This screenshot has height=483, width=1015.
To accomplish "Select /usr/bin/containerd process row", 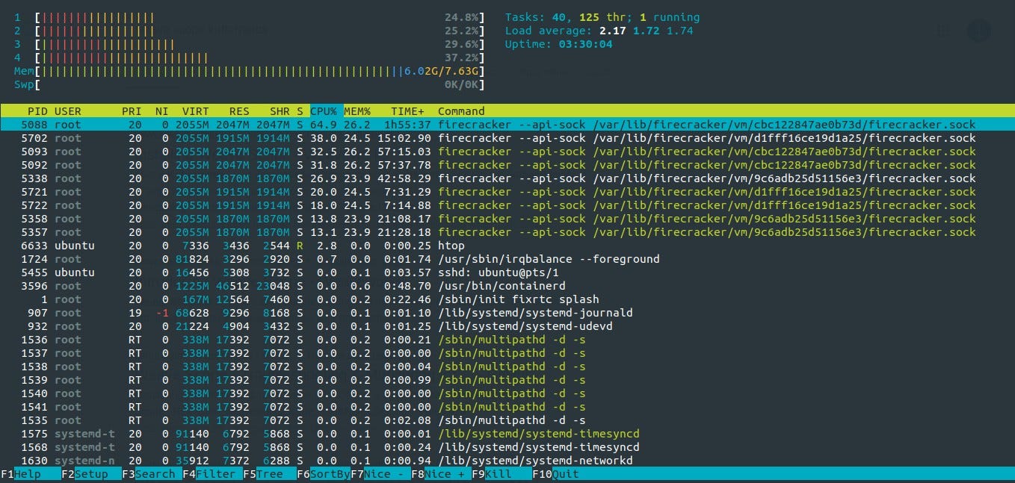I will (x=507, y=286).
